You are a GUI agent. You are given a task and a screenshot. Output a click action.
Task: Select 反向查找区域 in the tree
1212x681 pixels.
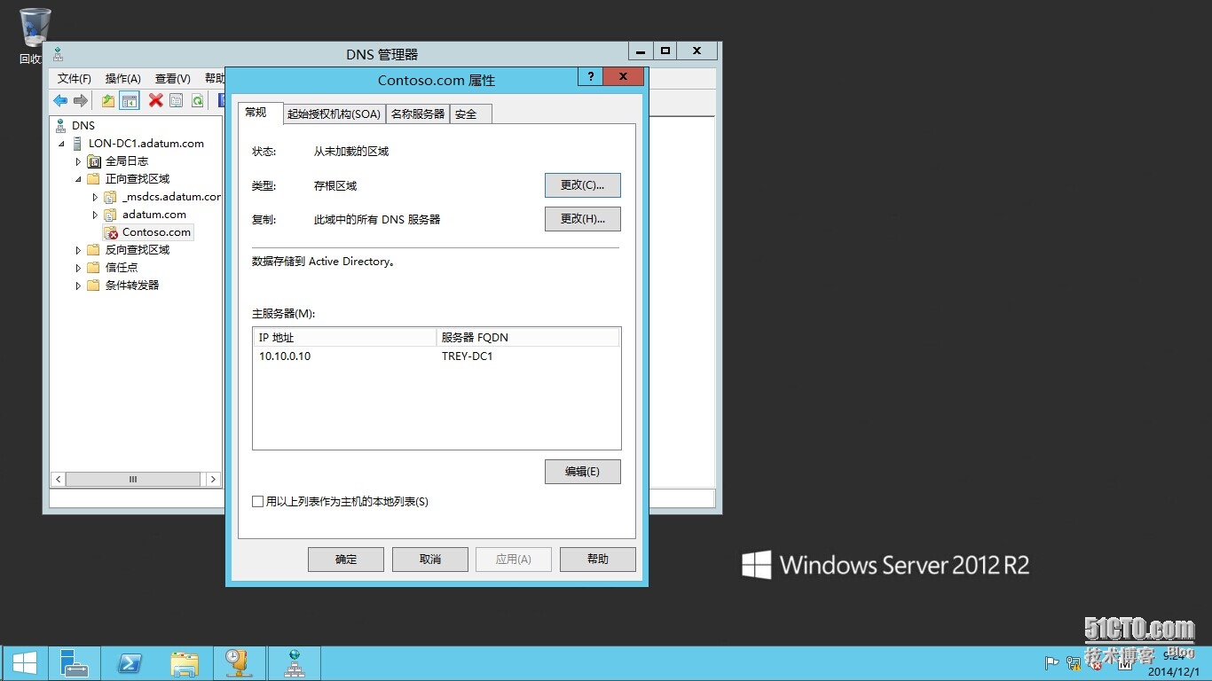click(138, 250)
